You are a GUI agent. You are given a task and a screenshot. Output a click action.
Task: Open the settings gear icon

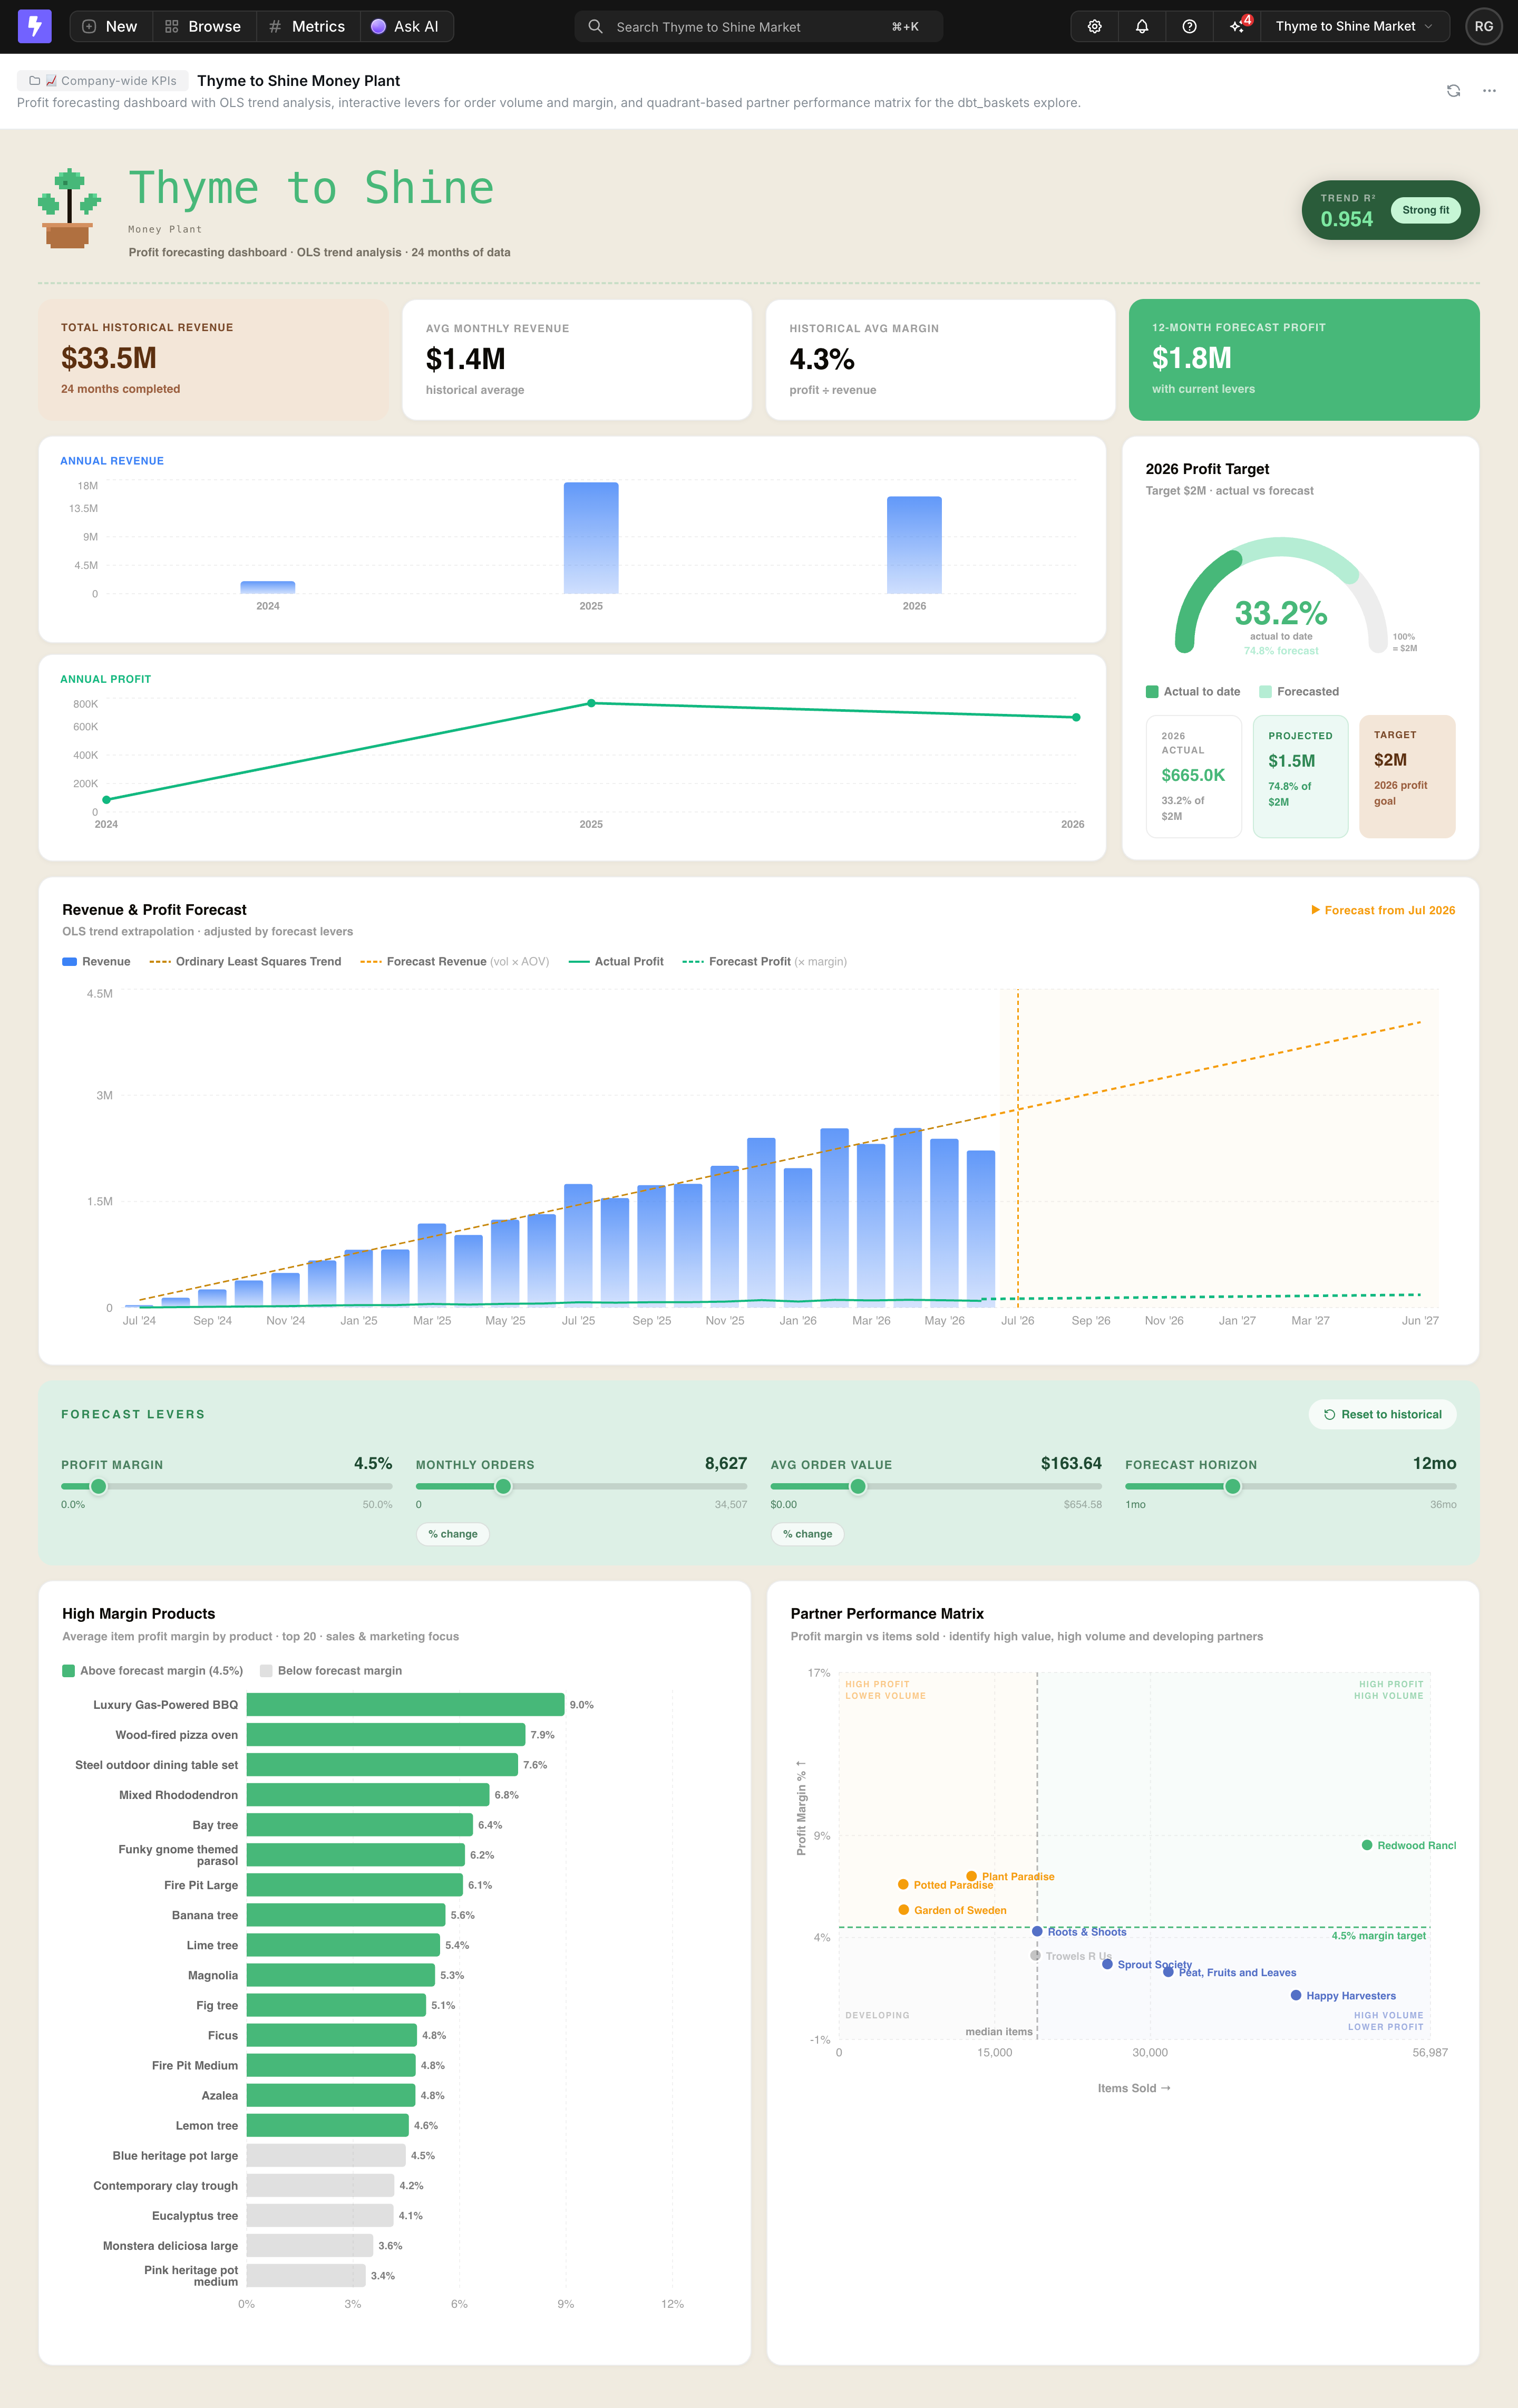coord(1094,26)
